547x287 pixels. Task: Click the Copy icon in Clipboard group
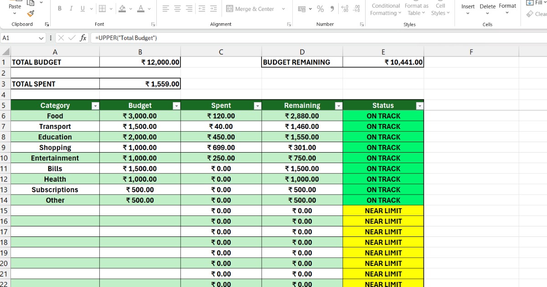point(31,3)
